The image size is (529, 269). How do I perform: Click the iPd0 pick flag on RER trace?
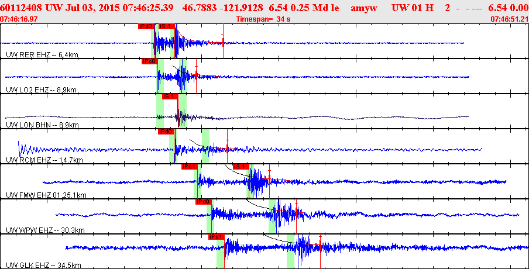coord(146,26)
